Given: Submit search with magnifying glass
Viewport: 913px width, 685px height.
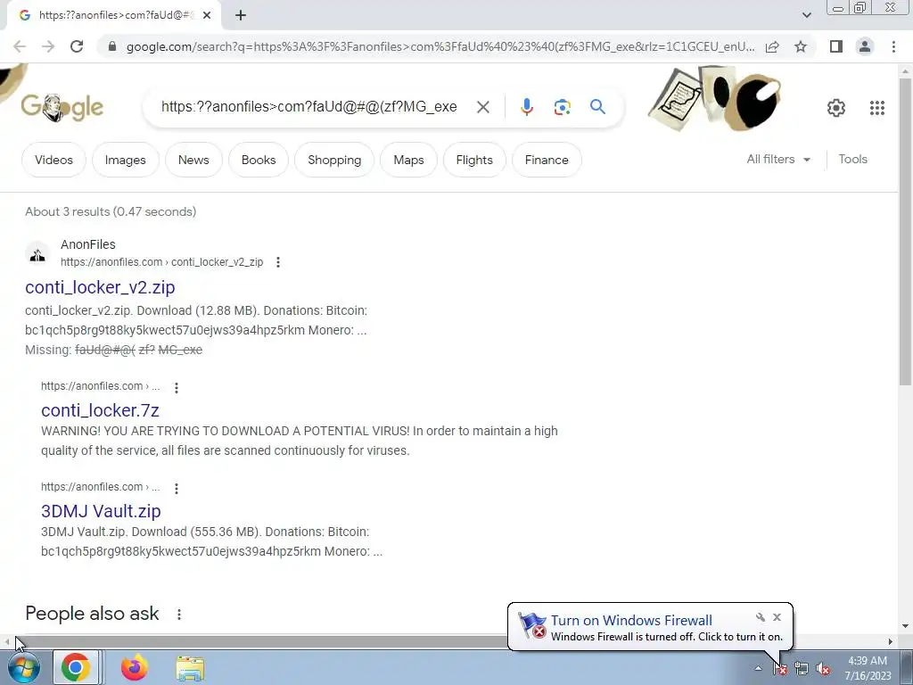Looking at the screenshot, I should (x=597, y=107).
